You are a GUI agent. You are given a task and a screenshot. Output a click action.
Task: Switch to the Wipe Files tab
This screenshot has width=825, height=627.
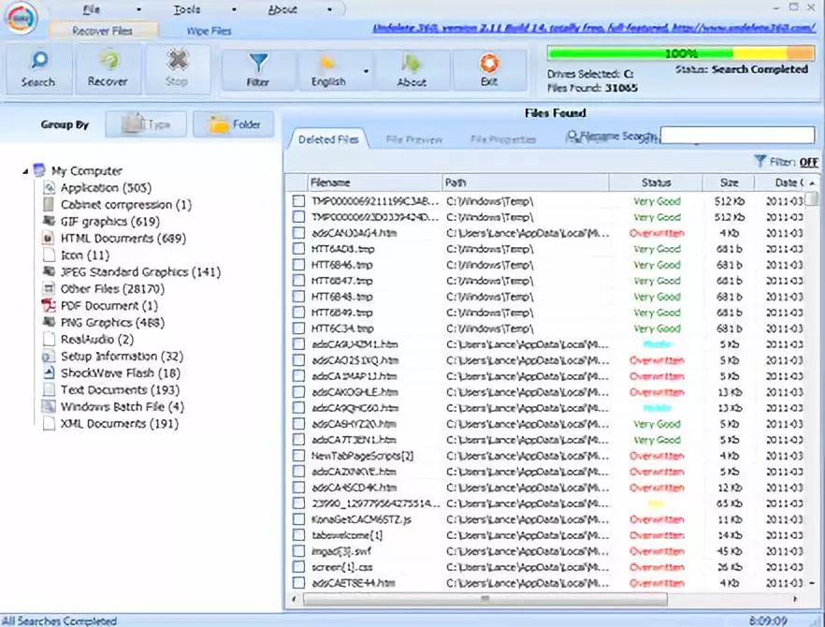point(209,31)
